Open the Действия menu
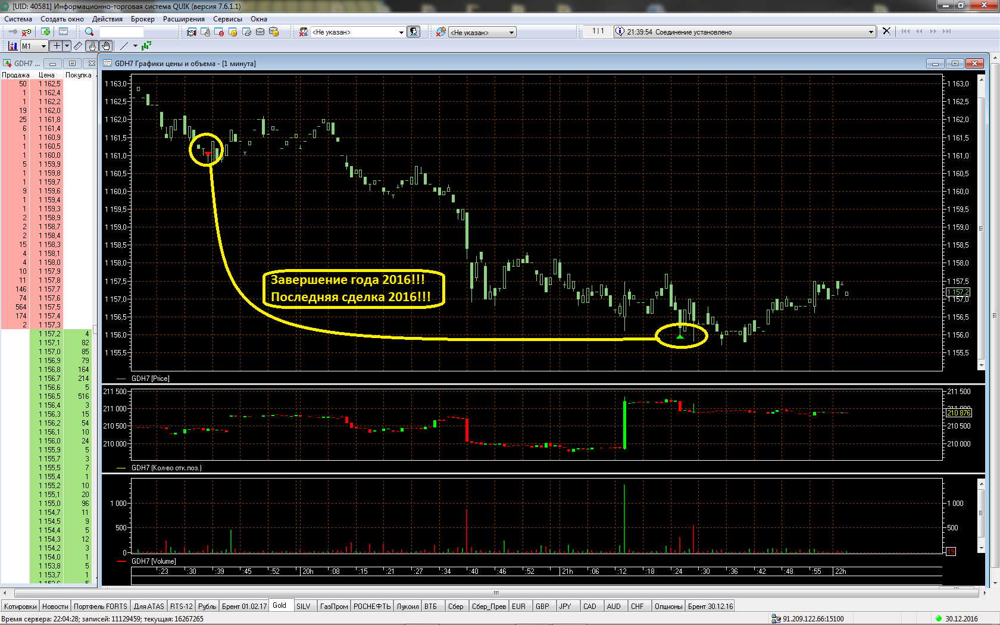This screenshot has height=625, width=1000. pyautogui.click(x=107, y=19)
